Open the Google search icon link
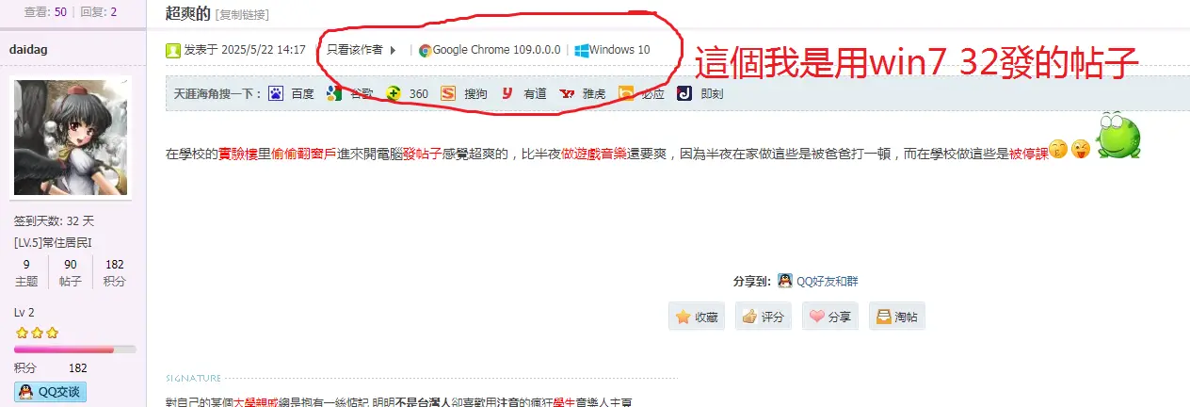The image size is (1190, 407). coord(333,93)
